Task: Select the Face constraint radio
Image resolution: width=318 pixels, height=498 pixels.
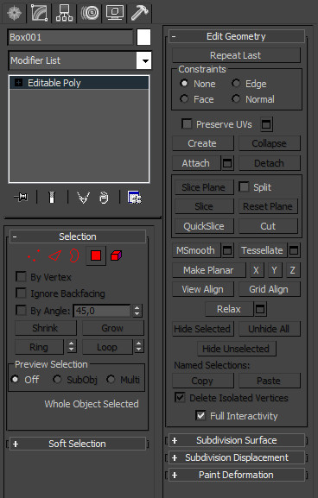Action: pyautogui.click(x=184, y=98)
